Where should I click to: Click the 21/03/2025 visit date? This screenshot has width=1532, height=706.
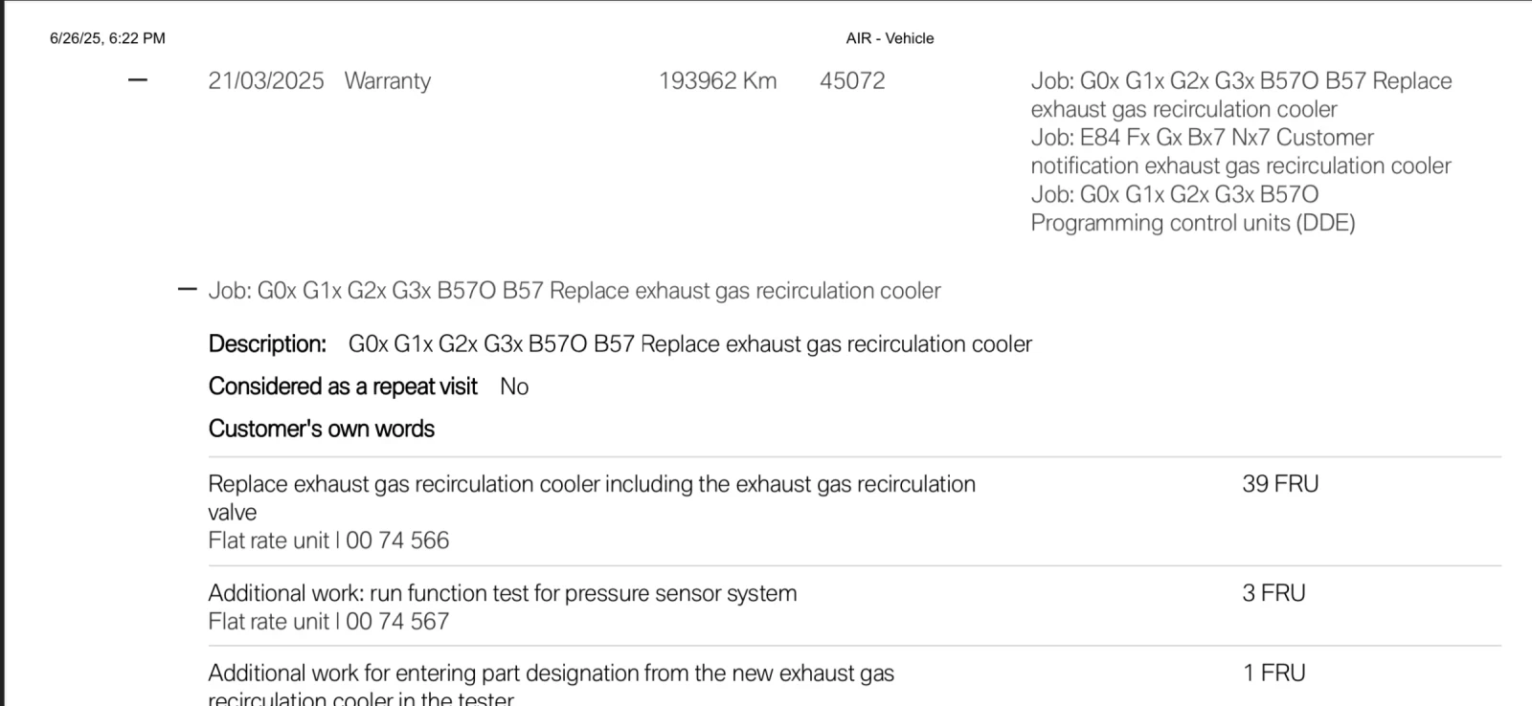pyautogui.click(x=266, y=81)
